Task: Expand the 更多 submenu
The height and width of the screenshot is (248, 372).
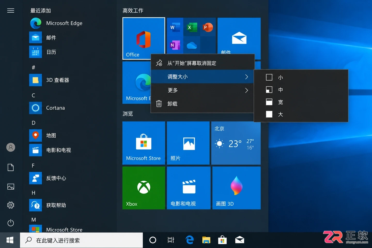Action: (203, 90)
